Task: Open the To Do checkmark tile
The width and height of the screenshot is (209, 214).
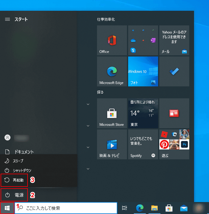Action: pos(174,71)
